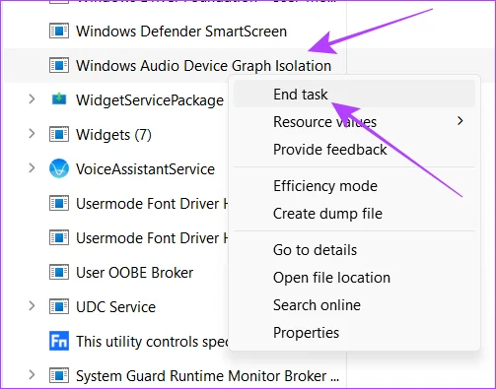The width and height of the screenshot is (496, 389).
Task: Select the WidgetServicePackage process name
Action: coord(150,100)
